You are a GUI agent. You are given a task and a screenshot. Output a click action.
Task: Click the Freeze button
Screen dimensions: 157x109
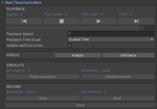coord(78,55)
